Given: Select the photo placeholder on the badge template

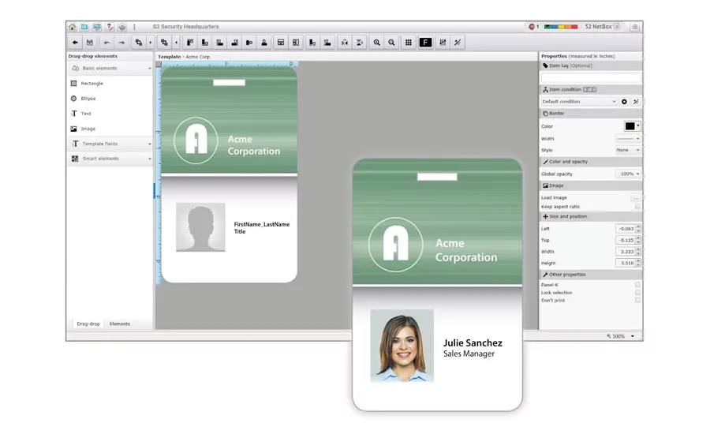Looking at the screenshot, I should [x=200, y=227].
